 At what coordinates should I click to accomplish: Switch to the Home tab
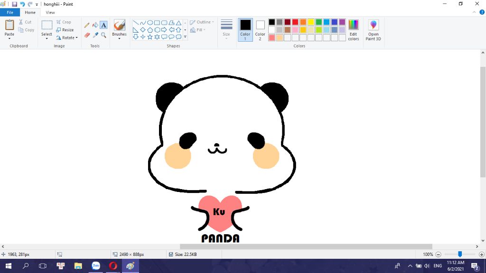pos(30,12)
